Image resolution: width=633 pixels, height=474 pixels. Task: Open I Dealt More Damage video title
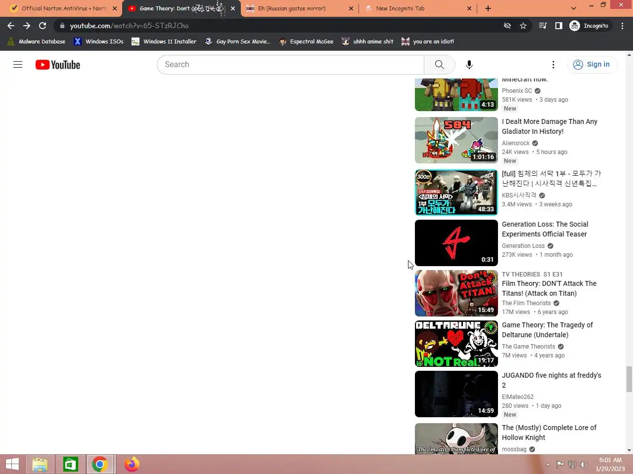549,126
